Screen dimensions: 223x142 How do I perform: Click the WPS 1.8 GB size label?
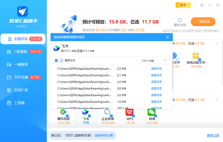(130, 123)
